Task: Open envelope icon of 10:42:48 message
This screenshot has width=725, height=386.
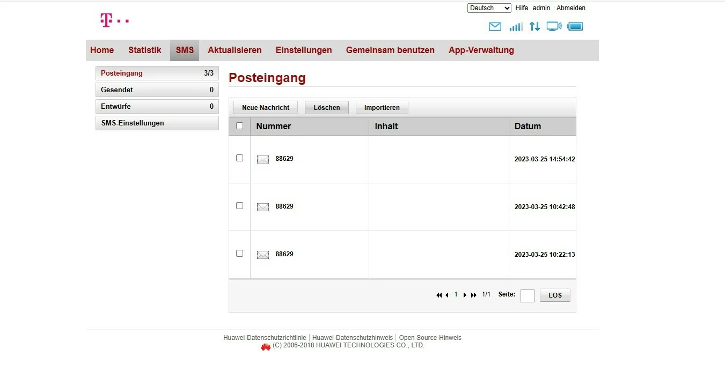Action: coord(263,207)
